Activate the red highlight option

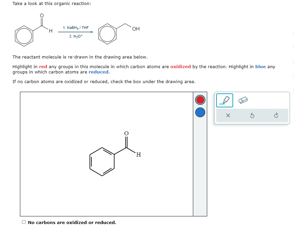pos(200,99)
